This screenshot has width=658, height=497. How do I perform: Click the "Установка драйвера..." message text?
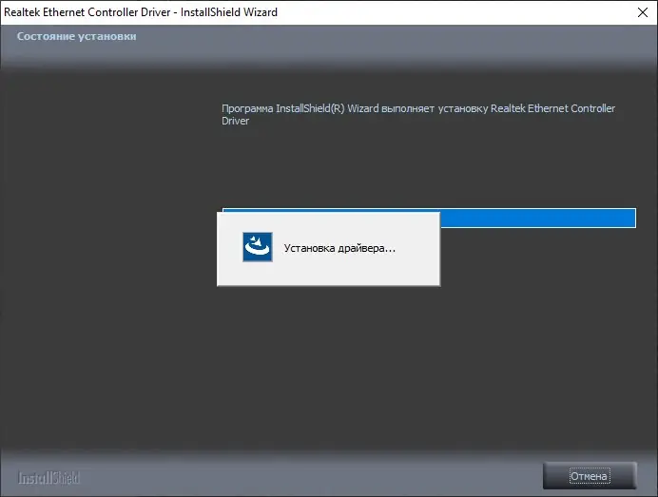coord(339,248)
